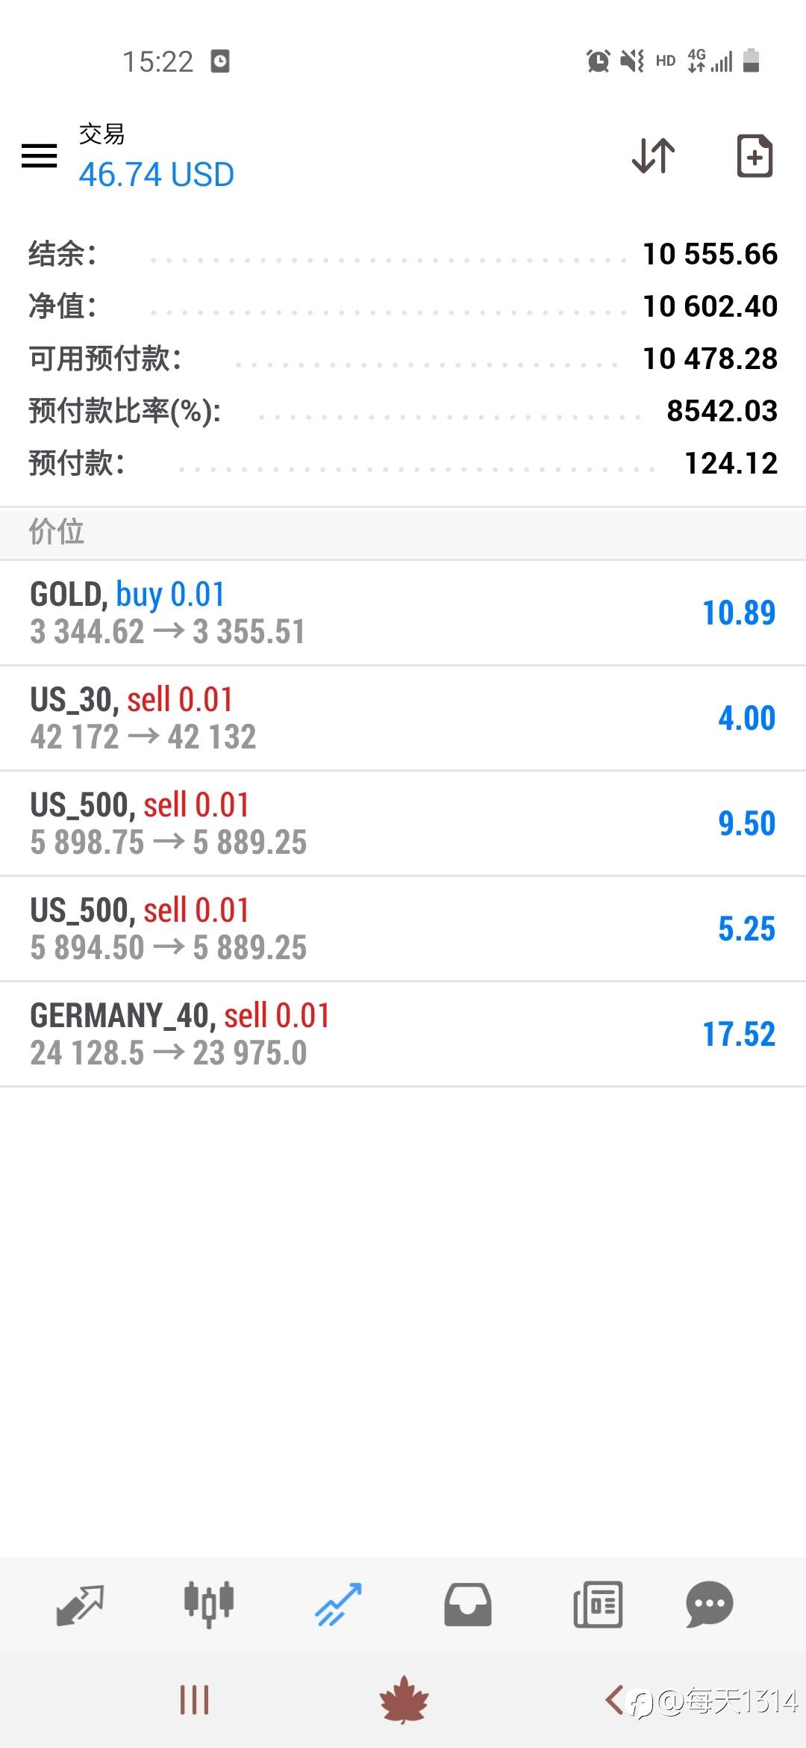Tap the 46.74 USD profit total
806x1748 pixels.
pos(157,175)
